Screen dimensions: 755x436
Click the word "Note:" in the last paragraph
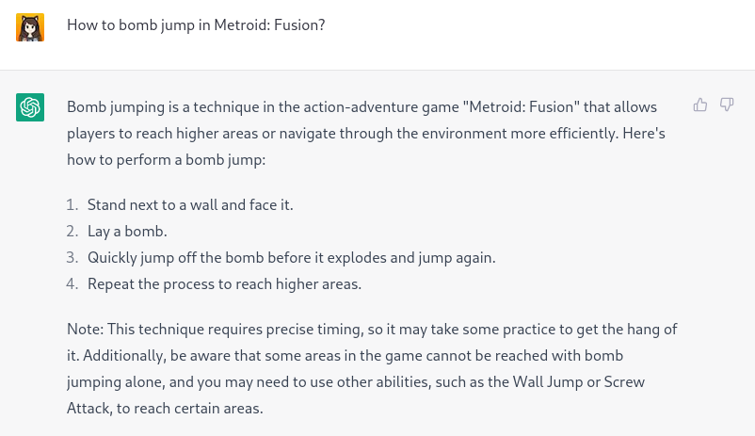85,330
